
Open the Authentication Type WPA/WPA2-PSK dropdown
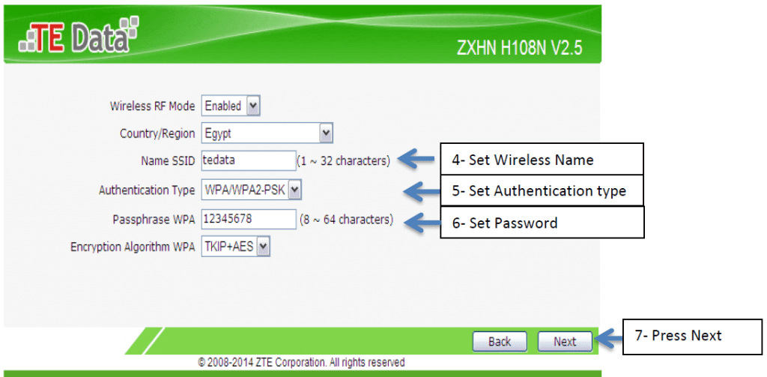pyautogui.click(x=252, y=190)
